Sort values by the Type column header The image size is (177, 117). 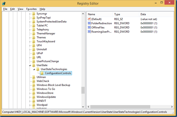pyautogui.click(x=126, y=14)
